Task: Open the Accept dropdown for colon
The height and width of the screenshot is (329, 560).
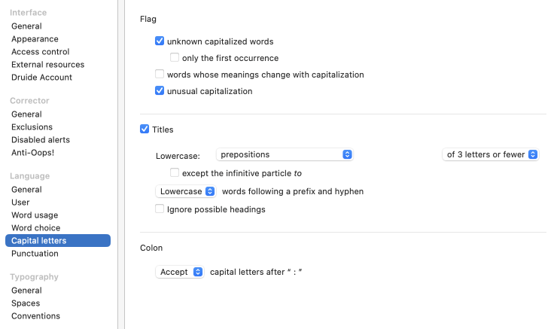Action: [180, 272]
